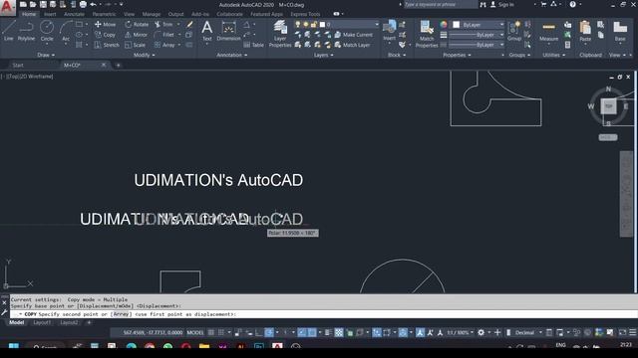638x358 pixels.
Task: Click Make Current layer button
Action: pyautogui.click(x=353, y=35)
